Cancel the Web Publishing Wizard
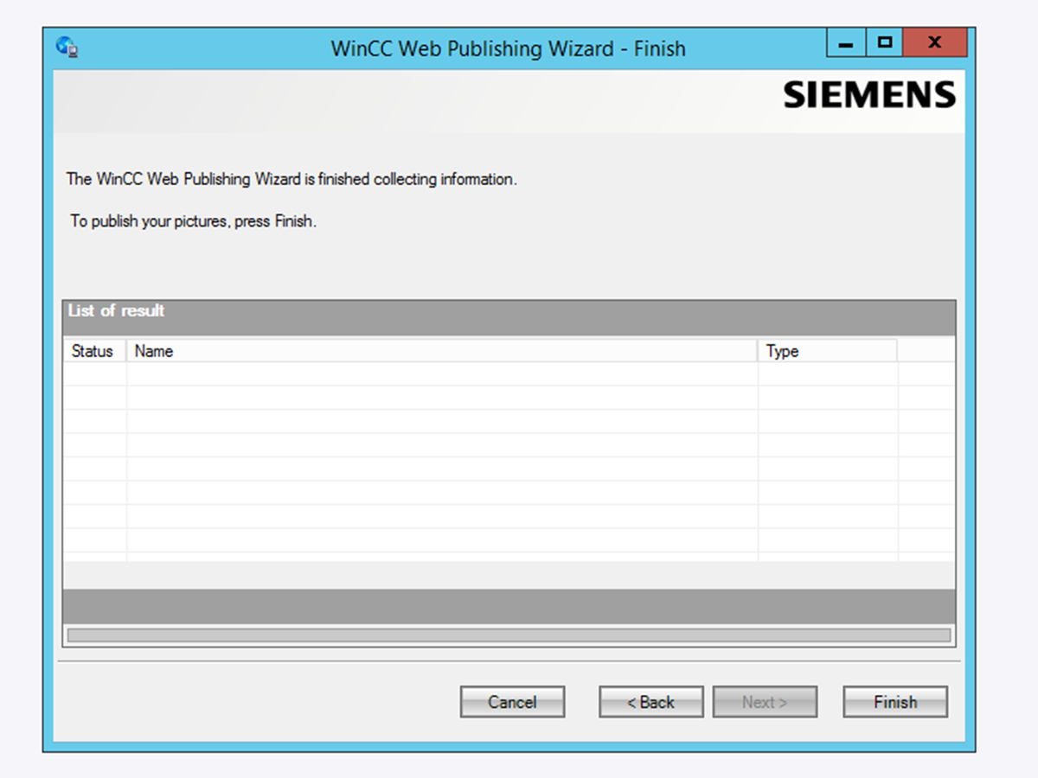 tap(512, 702)
